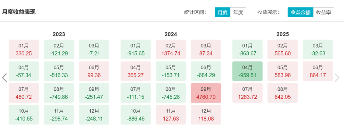The height and width of the screenshot is (129, 346).
Task: Click the 2024 January cell showing -915.65
Action: [x=136, y=49]
